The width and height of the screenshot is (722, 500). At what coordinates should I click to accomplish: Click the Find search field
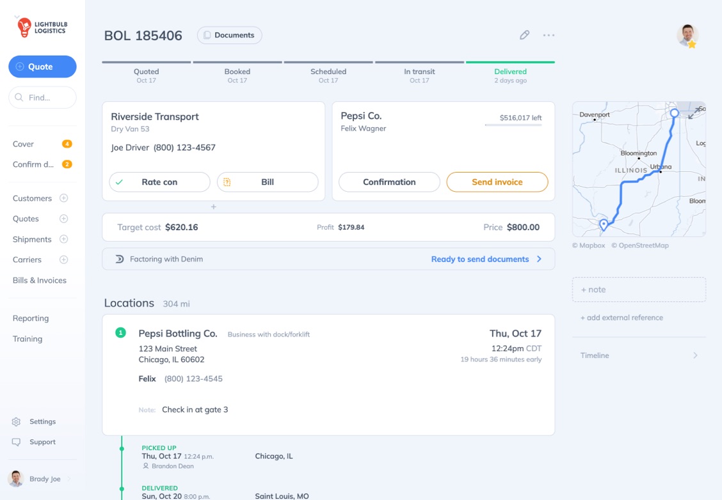42,98
